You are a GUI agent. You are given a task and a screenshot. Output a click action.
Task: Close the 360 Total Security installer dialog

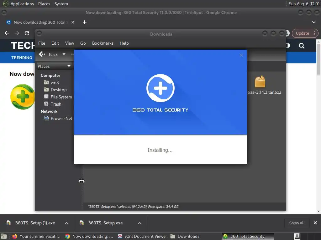[x=241, y=55]
